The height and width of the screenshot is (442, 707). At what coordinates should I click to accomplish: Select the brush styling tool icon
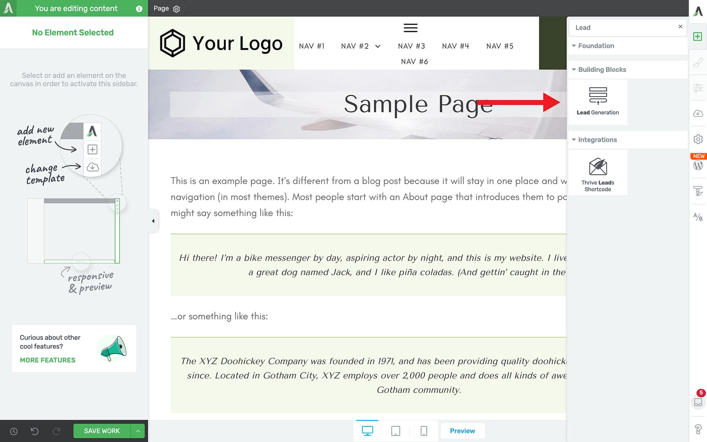(698, 62)
